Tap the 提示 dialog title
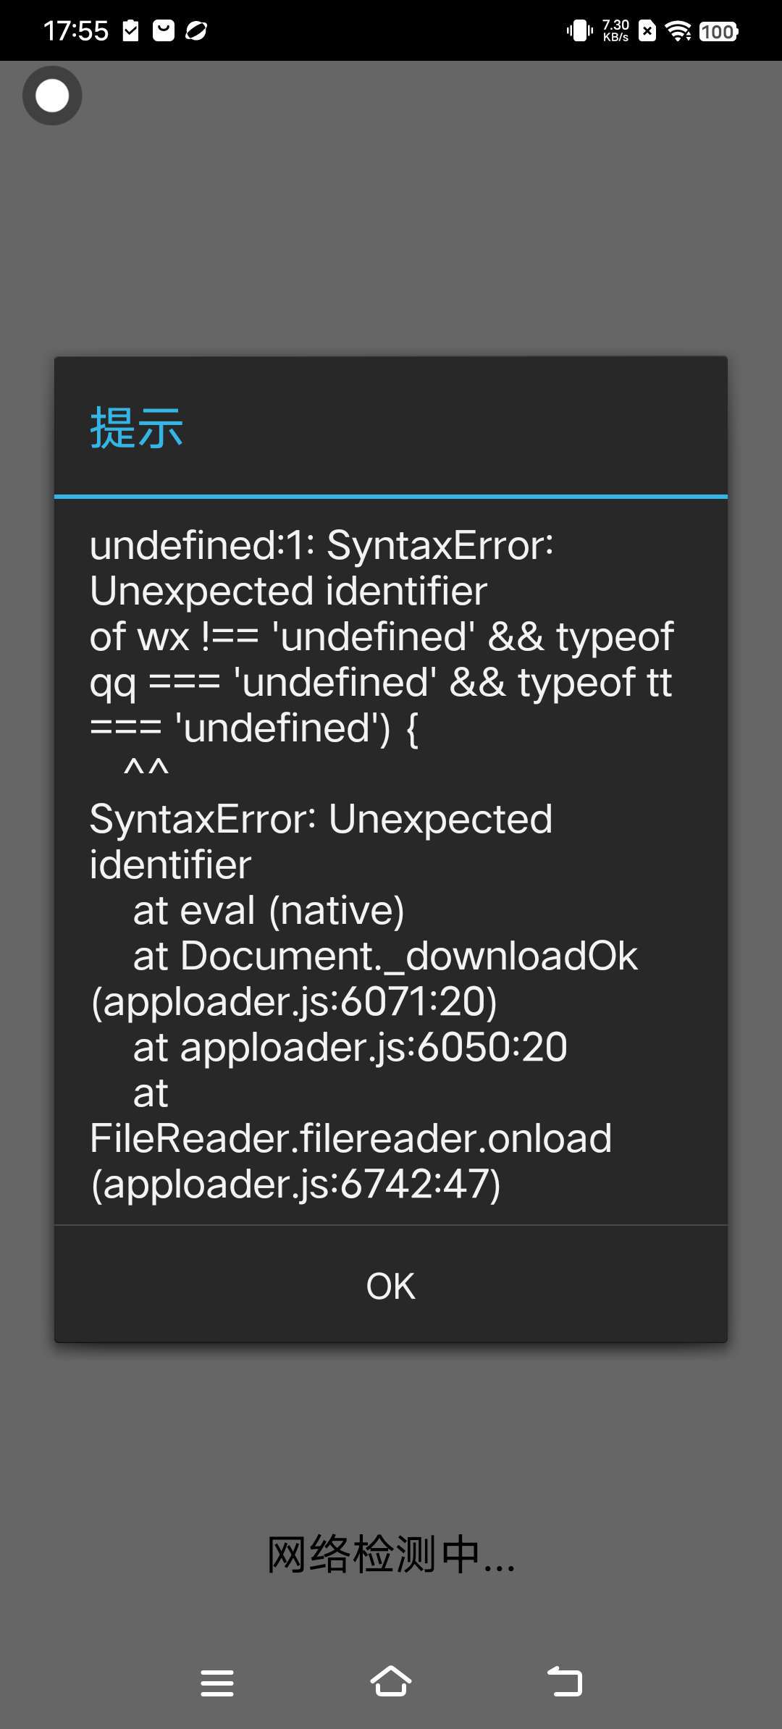This screenshot has height=1729, width=782. click(136, 428)
